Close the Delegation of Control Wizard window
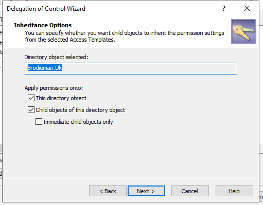 tap(247, 8)
